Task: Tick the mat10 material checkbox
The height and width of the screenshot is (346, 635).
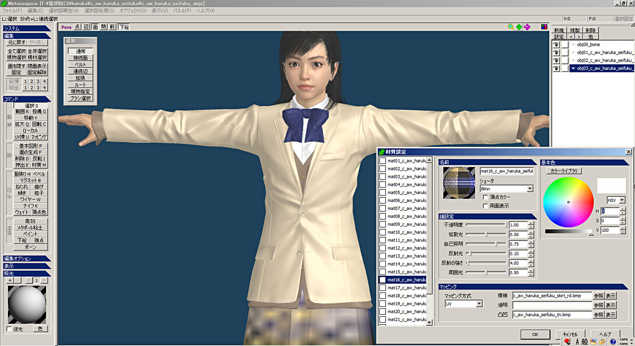Action: pyautogui.click(x=382, y=232)
